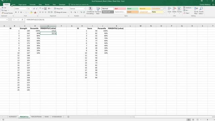Apply the Neutral cell style
Screen dimensions: 215x121
click(x=145, y=9)
